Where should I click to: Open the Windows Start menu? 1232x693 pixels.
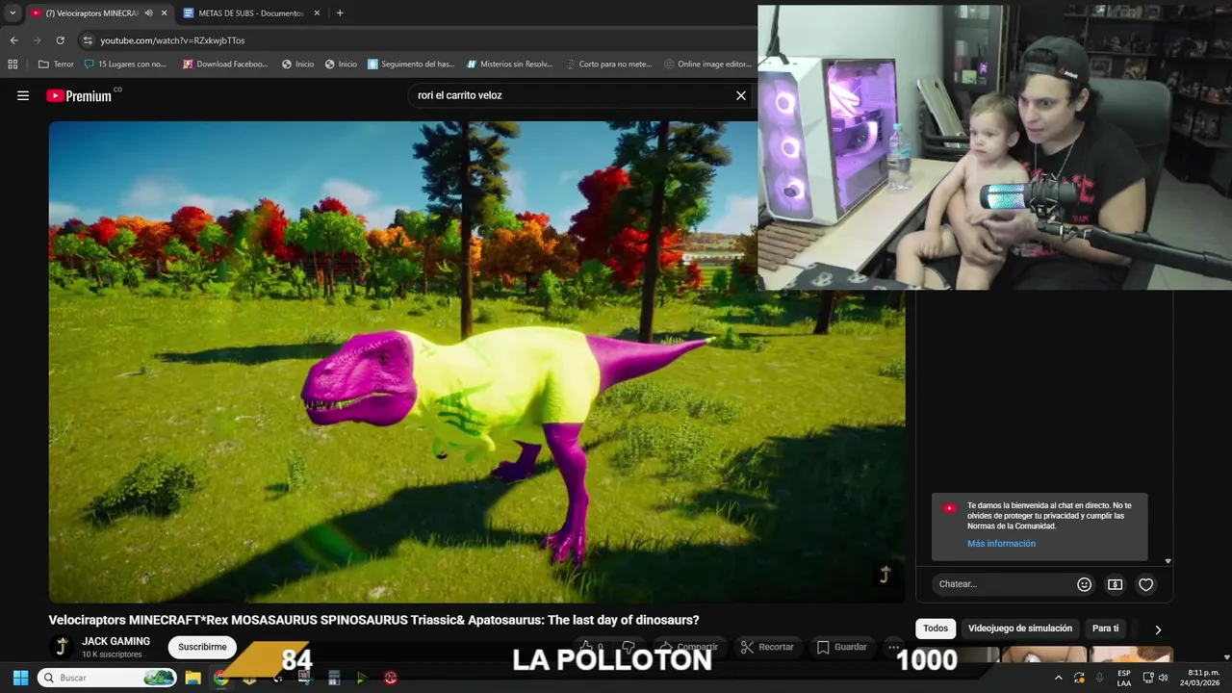pos(20,678)
